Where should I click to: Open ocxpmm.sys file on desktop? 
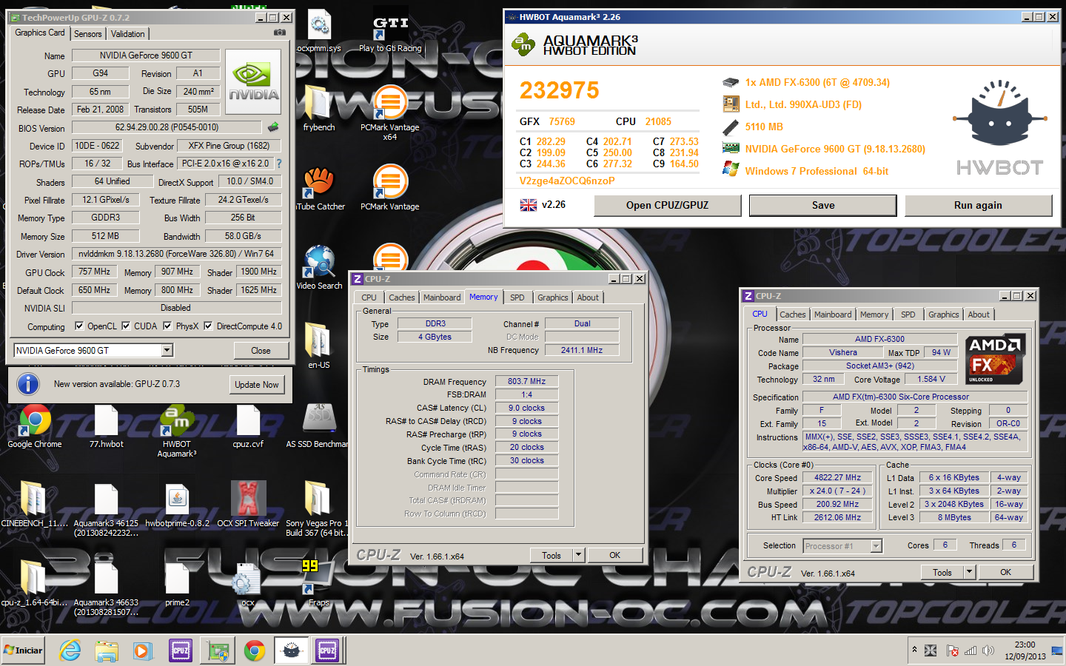coord(319,30)
